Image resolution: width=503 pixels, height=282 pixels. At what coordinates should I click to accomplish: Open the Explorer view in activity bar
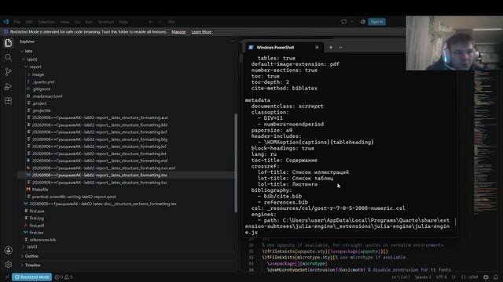tap(9, 43)
